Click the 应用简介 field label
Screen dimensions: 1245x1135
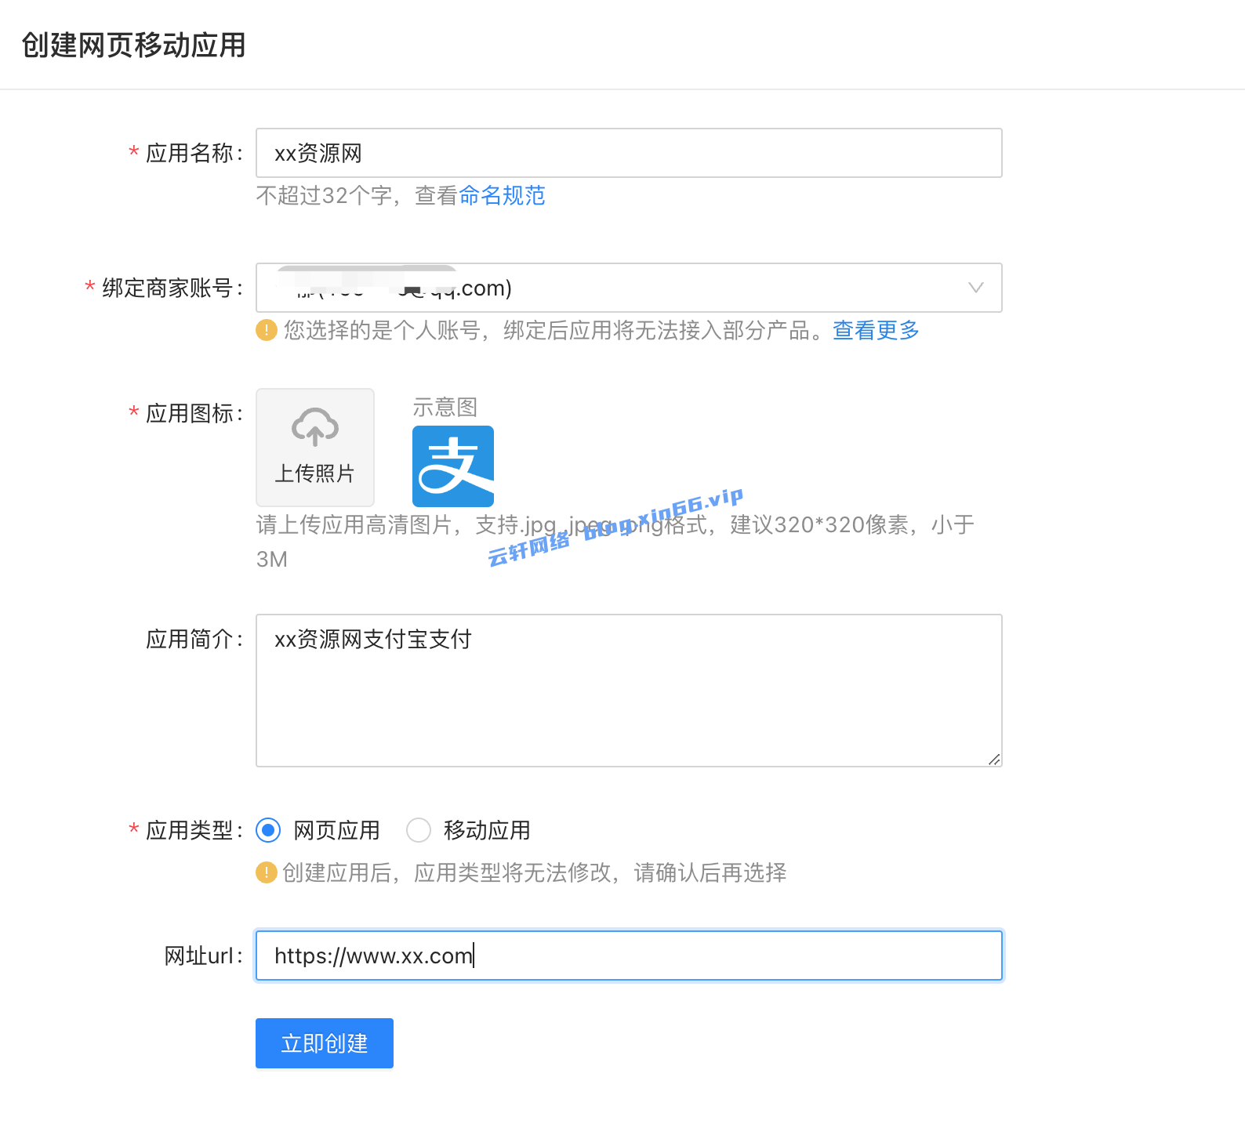[x=194, y=639]
